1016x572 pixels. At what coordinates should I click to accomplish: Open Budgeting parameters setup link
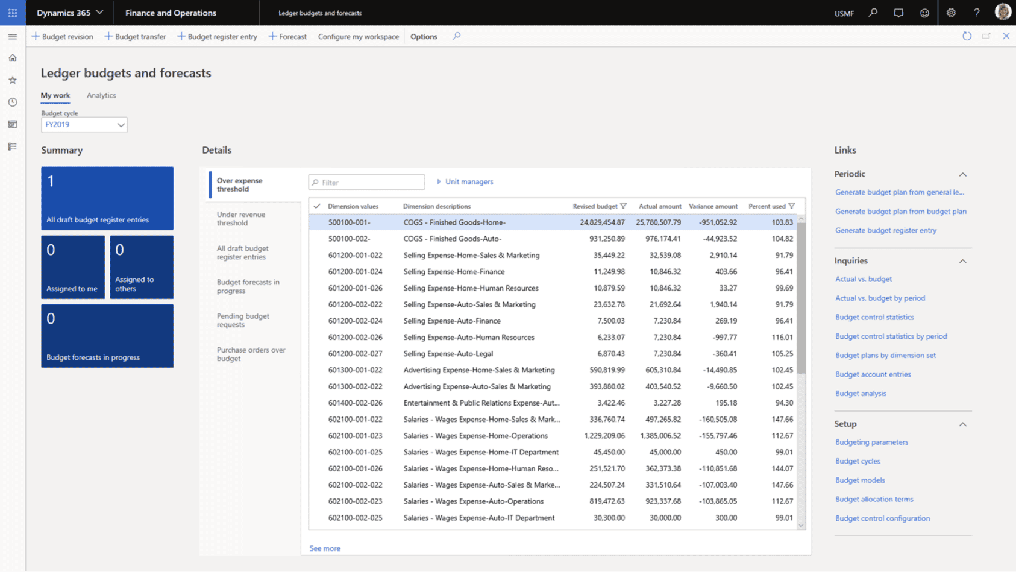[x=871, y=442]
